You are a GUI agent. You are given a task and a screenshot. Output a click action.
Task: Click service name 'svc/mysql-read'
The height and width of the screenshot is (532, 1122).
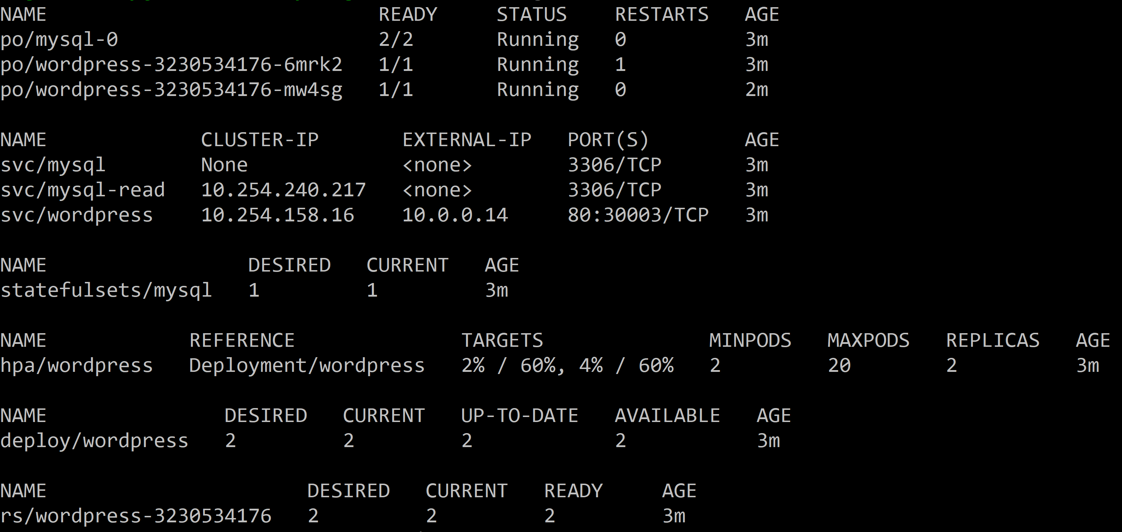[x=82, y=191]
